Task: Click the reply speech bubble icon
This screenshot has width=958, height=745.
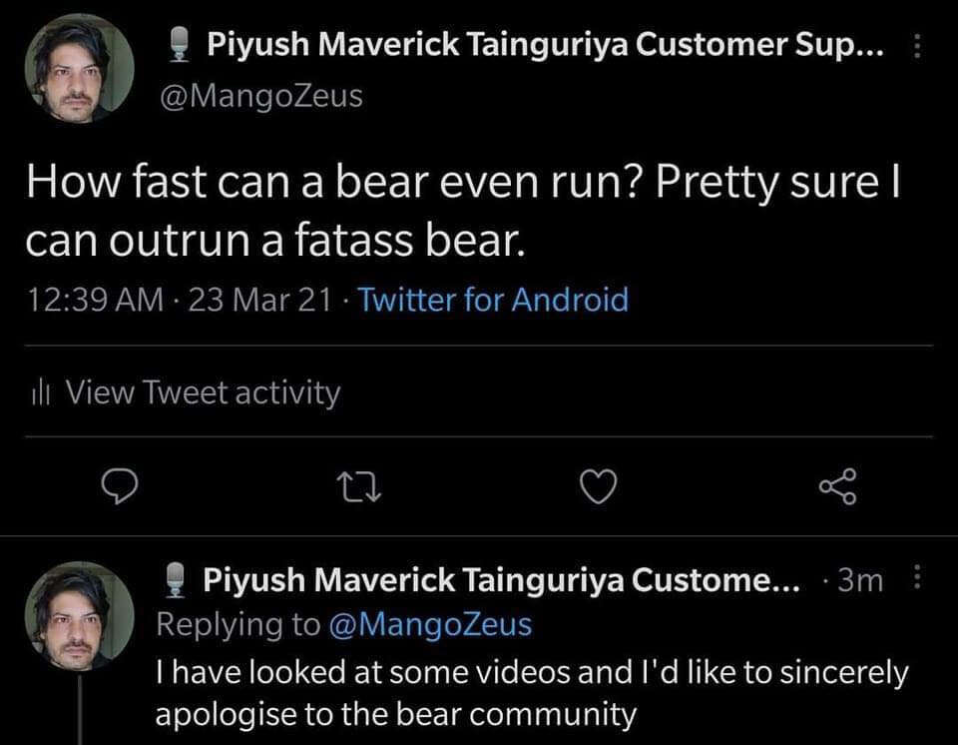Action: [121, 486]
